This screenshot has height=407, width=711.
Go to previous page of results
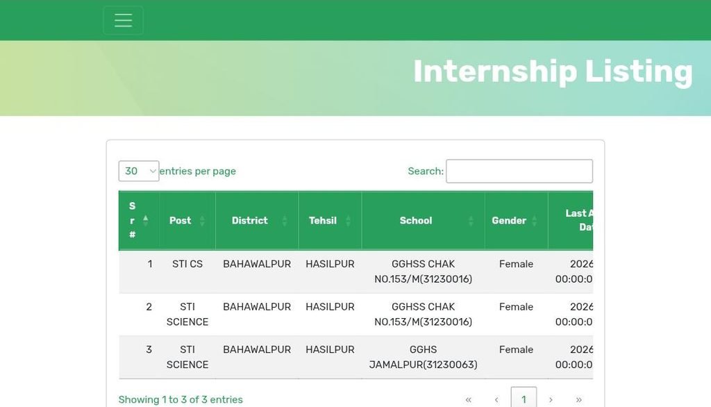[x=496, y=400]
